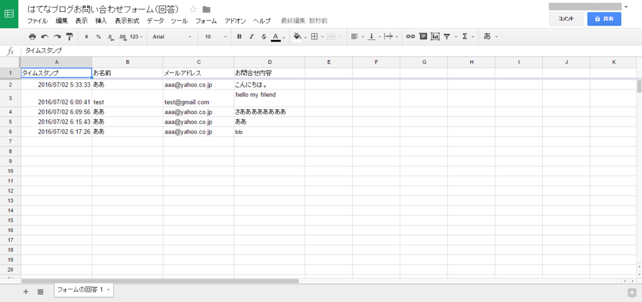Open the vertical align dropdown
Image resolution: width=642 pixels, height=302 pixels.
click(374, 37)
